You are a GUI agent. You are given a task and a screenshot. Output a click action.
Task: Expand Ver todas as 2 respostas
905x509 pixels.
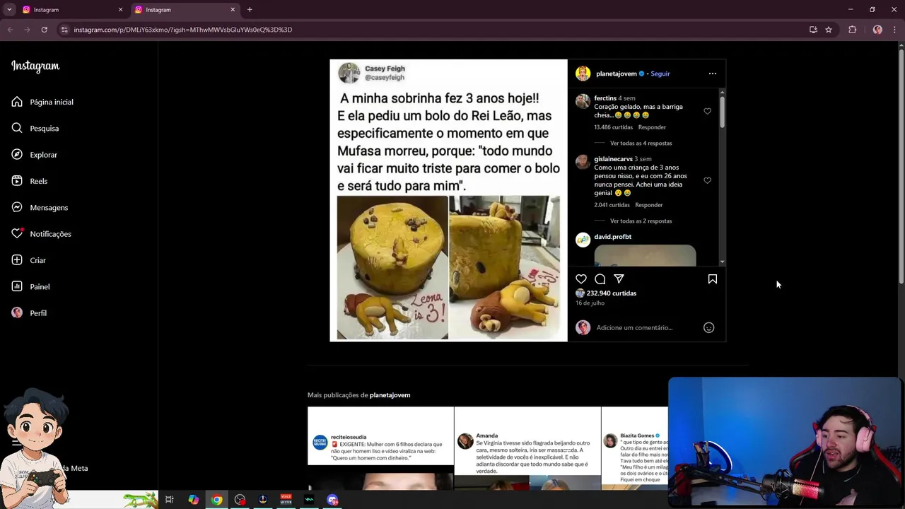[x=641, y=221]
